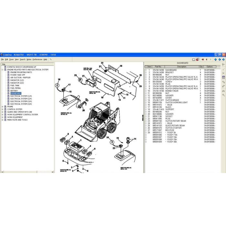Viewport: 226px width, 226px height.
Task: Tick the checkbox for item 2 BRACKET
Action: (146, 72)
